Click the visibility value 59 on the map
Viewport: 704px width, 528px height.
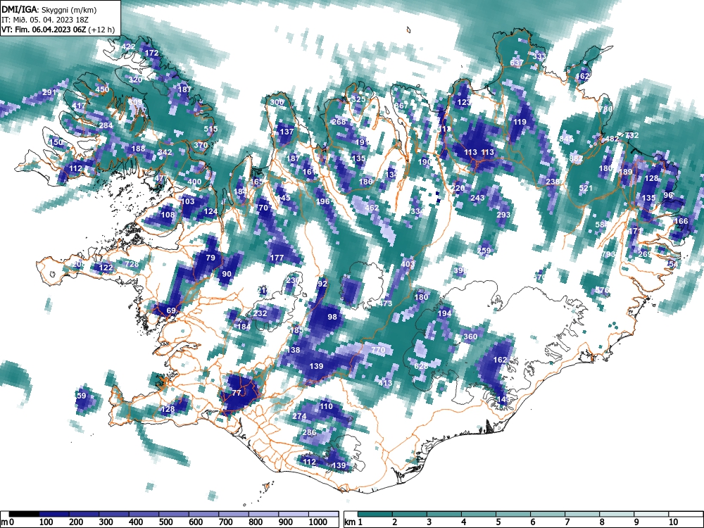81,396
